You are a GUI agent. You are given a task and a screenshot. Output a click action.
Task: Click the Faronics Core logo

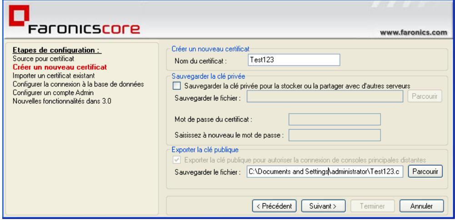[x=74, y=20]
